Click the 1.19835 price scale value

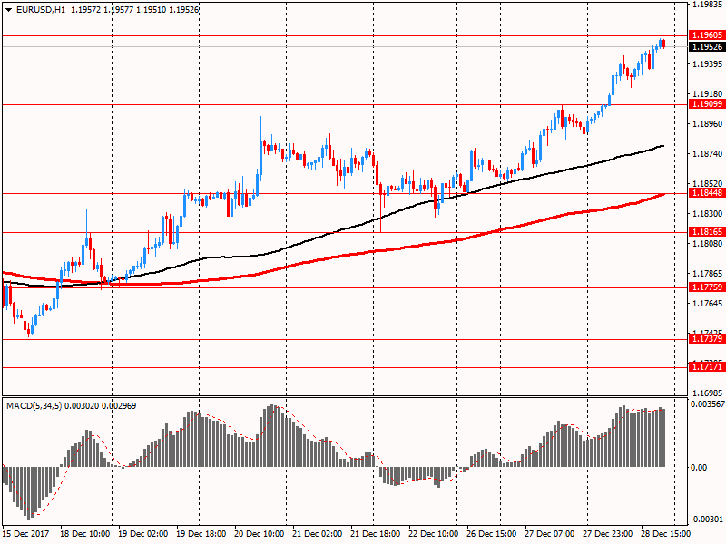tap(707, 5)
